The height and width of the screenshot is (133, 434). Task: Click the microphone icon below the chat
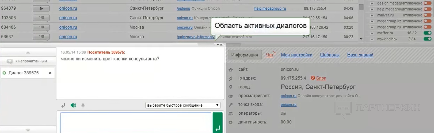[83, 105]
